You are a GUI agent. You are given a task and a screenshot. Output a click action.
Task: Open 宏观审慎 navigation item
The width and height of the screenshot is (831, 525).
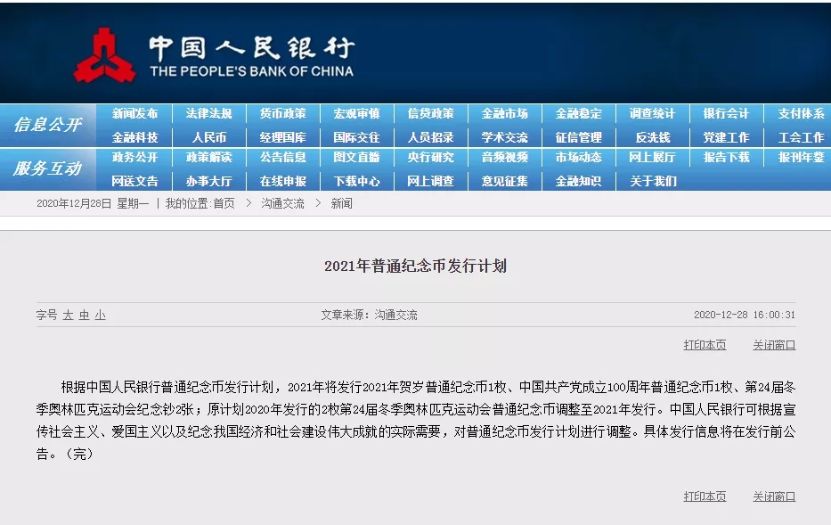pyautogui.click(x=356, y=113)
